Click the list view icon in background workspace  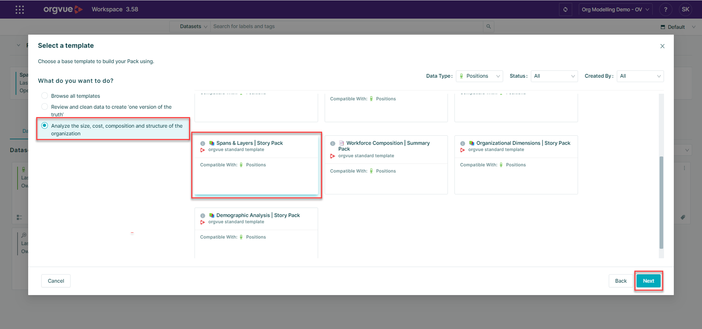click(x=19, y=218)
